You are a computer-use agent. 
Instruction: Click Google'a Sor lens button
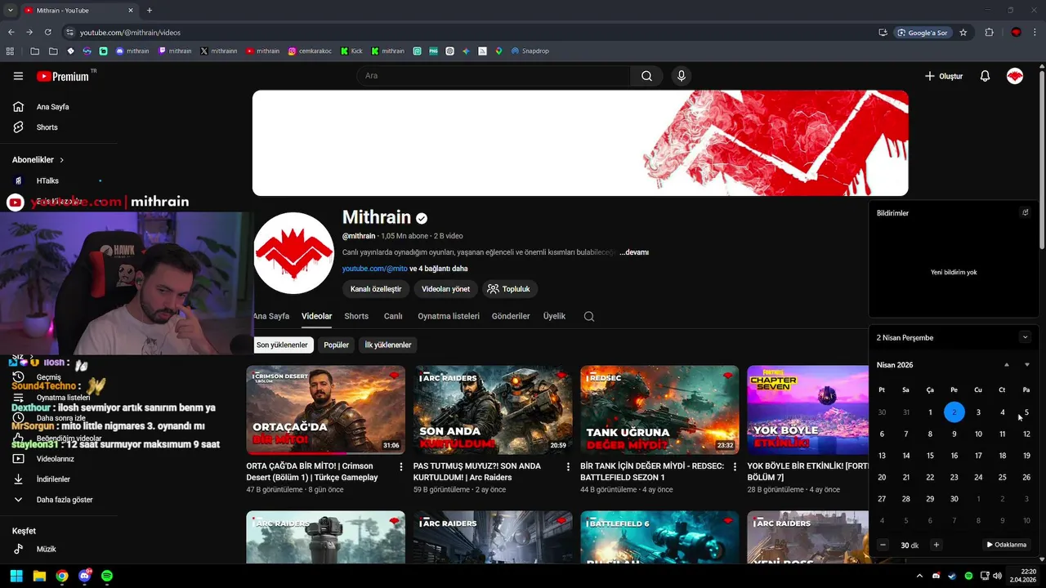click(923, 33)
